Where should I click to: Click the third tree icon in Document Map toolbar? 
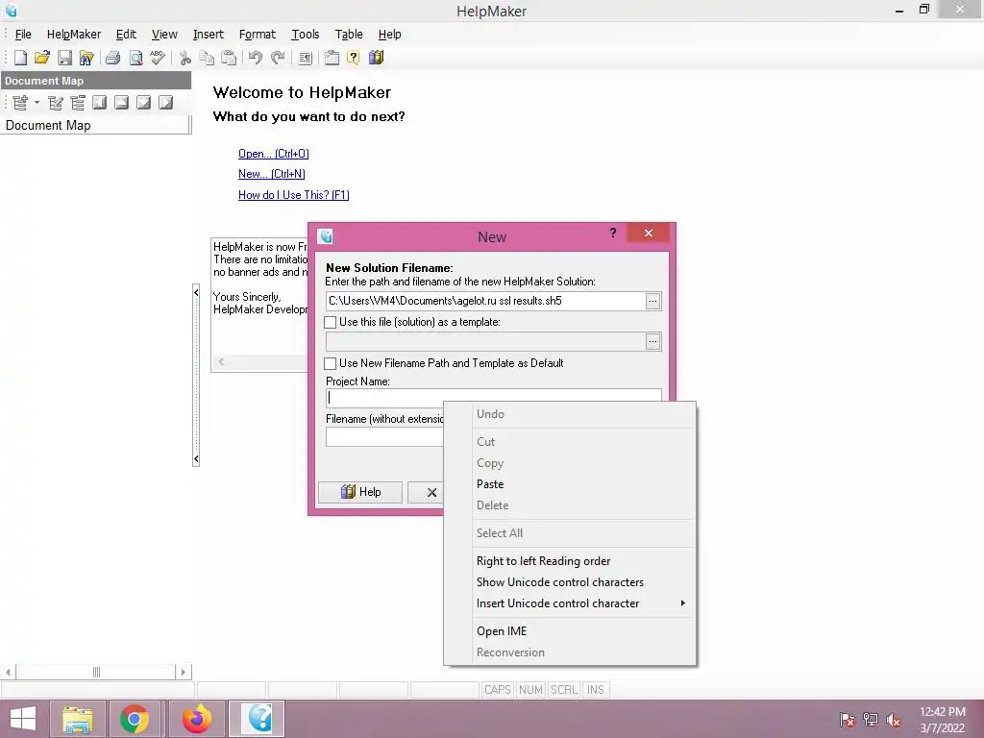click(x=78, y=102)
